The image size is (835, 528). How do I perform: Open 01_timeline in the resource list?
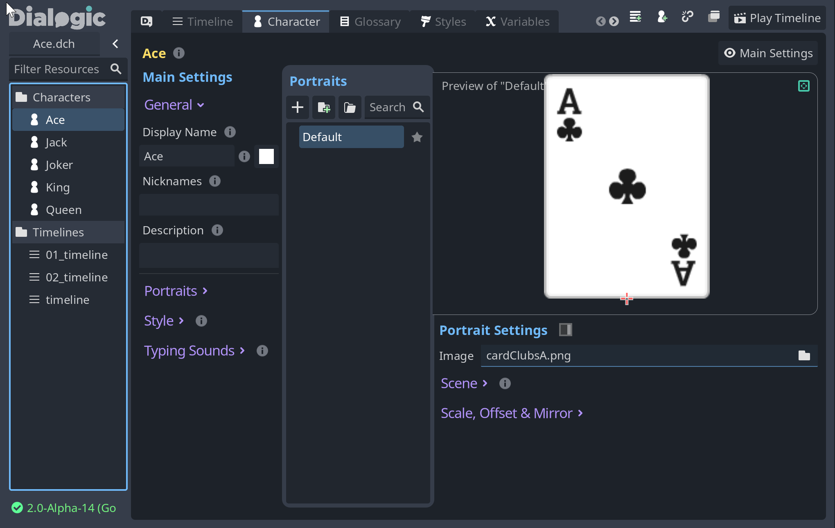tap(68, 255)
